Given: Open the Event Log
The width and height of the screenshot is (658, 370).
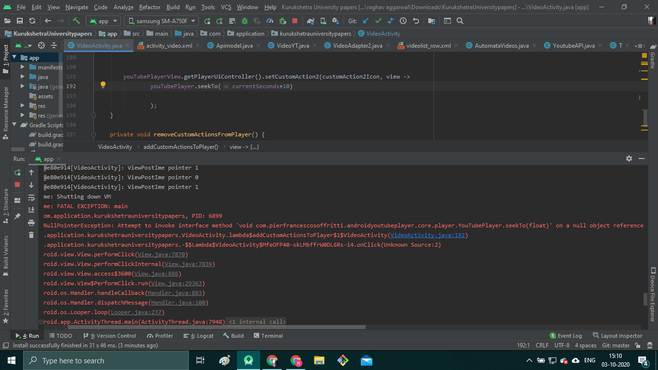Looking at the screenshot, I should pyautogui.click(x=566, y=336).
